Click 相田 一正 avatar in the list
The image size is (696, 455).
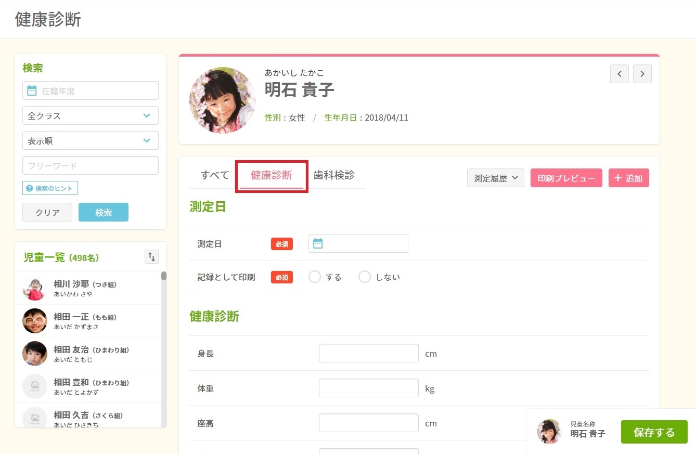pos(35,321)
